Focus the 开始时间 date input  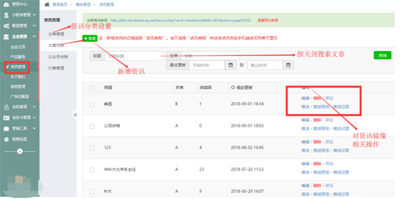coord(207,65)
